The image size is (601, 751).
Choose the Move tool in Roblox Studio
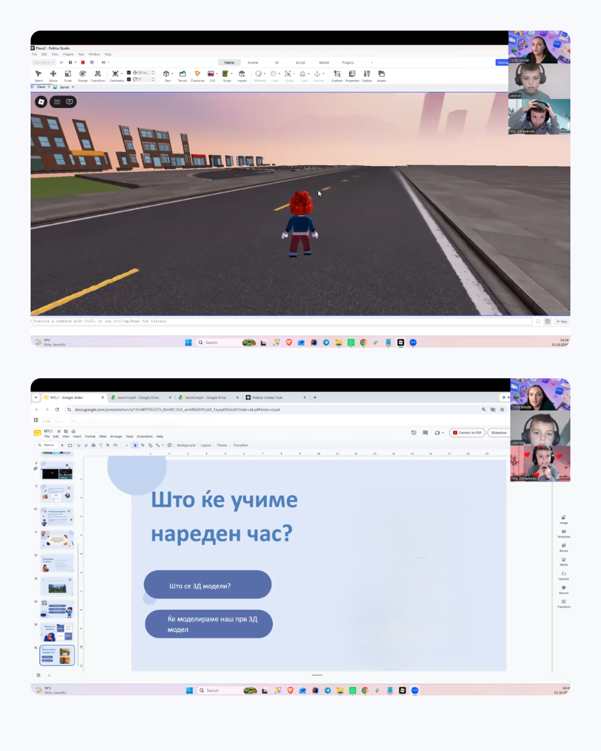tap(53, 76)
